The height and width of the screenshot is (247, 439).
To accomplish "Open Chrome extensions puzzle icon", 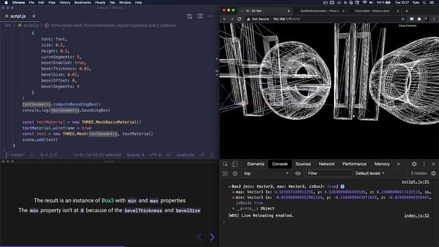I will (x=419, y=19).
